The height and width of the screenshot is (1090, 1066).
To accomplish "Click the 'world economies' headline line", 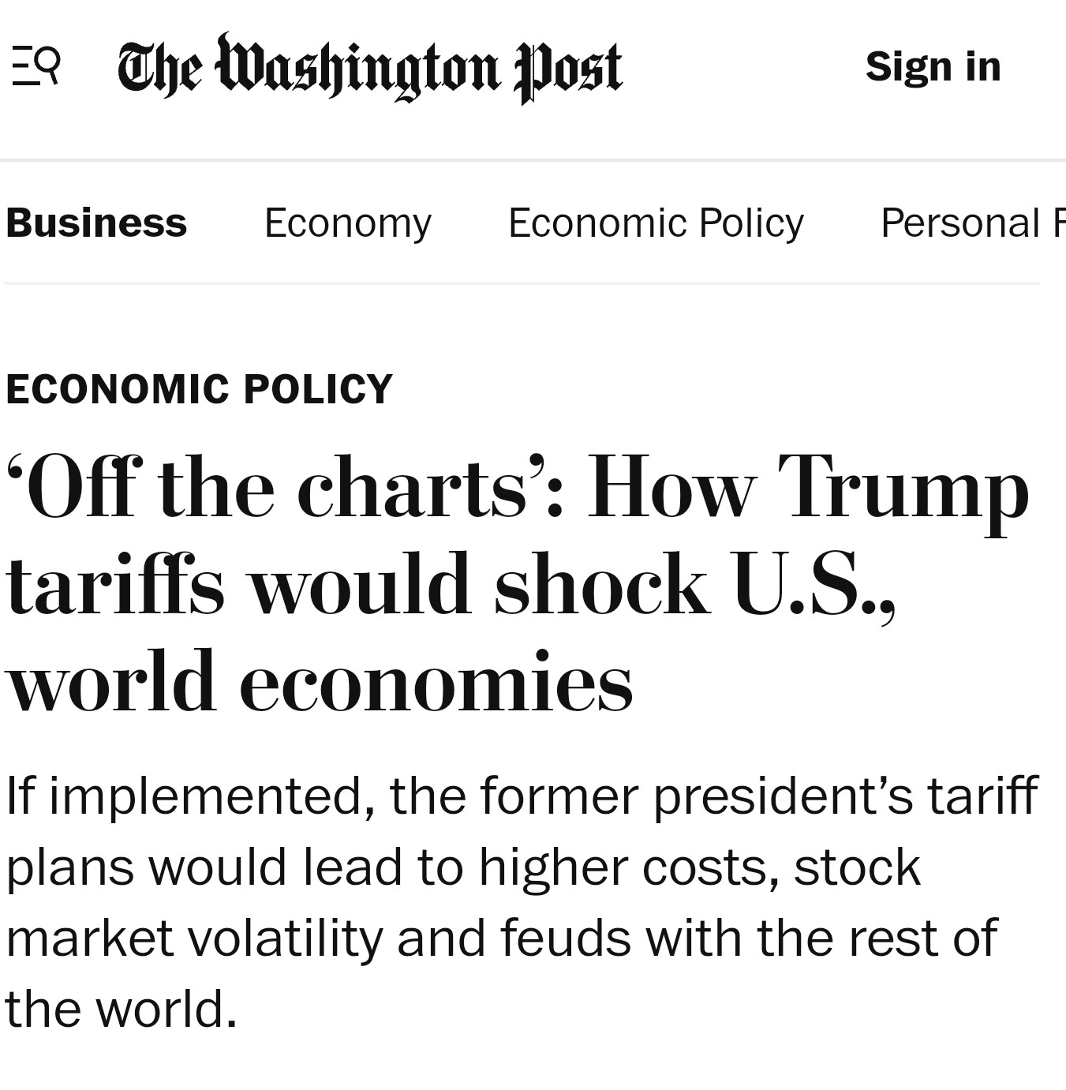I will tap(320, 680).
